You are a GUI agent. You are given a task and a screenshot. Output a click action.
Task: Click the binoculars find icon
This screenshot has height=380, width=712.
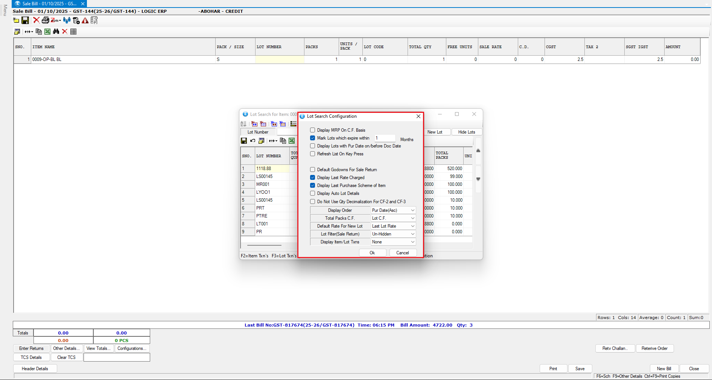(56, 32)
